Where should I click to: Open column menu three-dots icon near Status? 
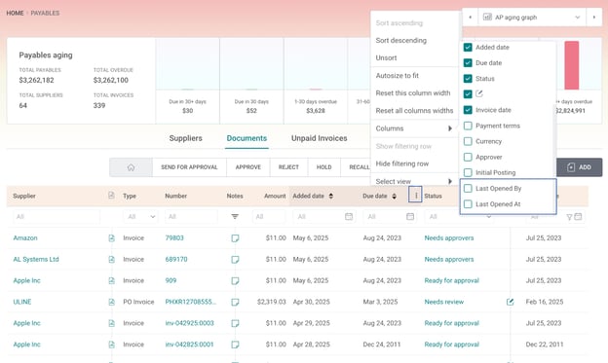pyautogui.click(x=415, y=195)
